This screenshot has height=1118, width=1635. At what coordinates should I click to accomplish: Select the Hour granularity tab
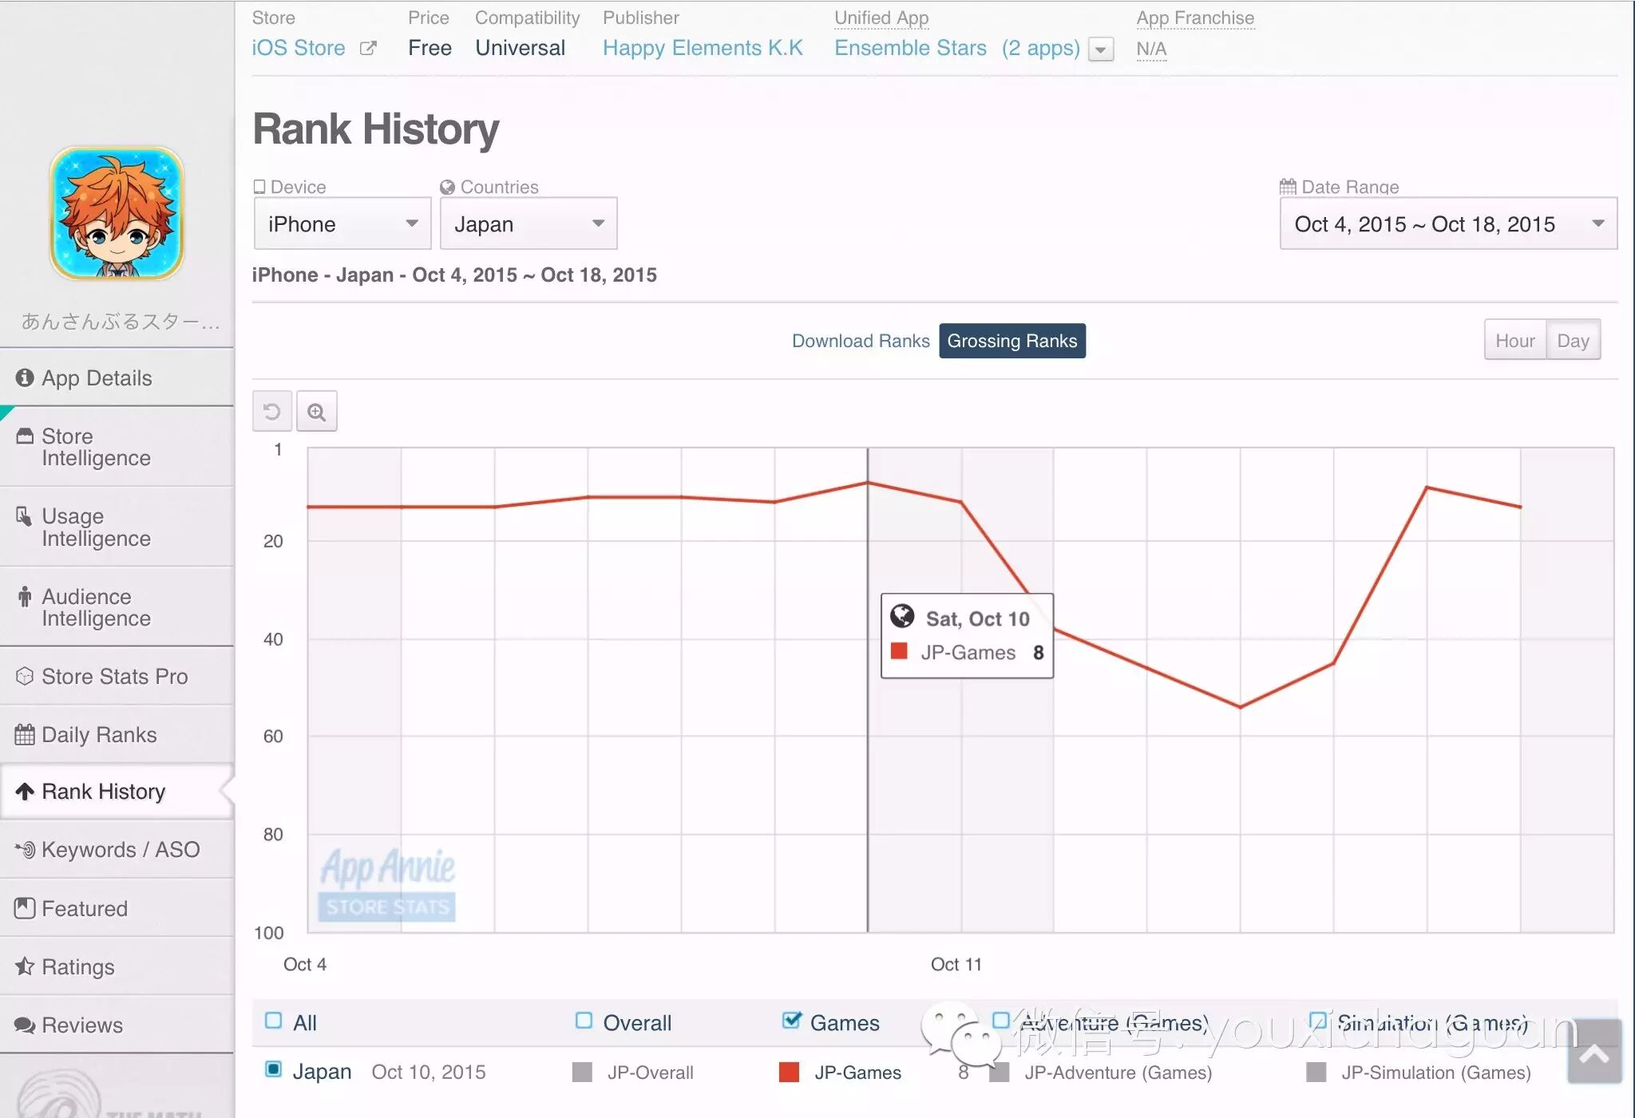[1514, 342]
